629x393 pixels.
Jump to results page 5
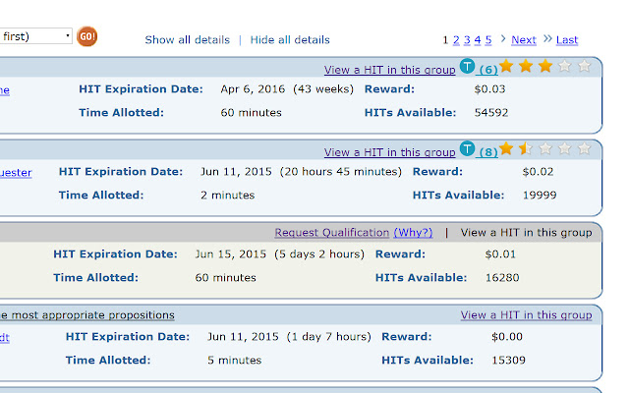click(488, 40)
